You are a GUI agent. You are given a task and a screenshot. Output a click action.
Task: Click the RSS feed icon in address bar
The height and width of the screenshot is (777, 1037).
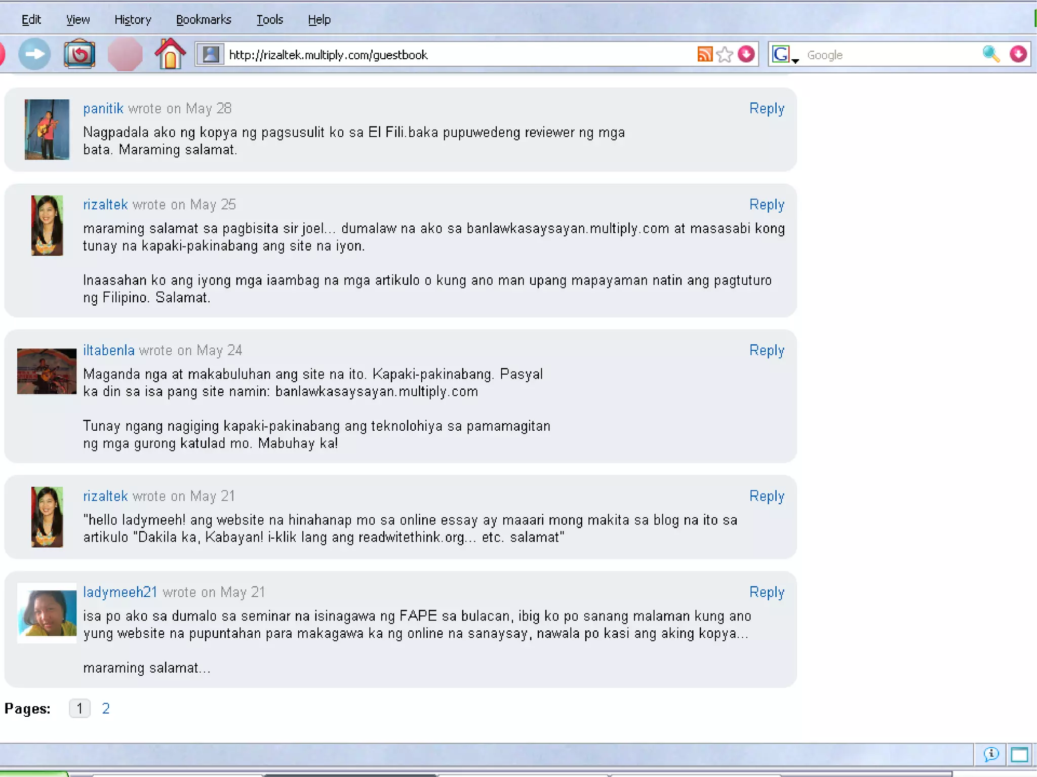click(x=704, y=54)
